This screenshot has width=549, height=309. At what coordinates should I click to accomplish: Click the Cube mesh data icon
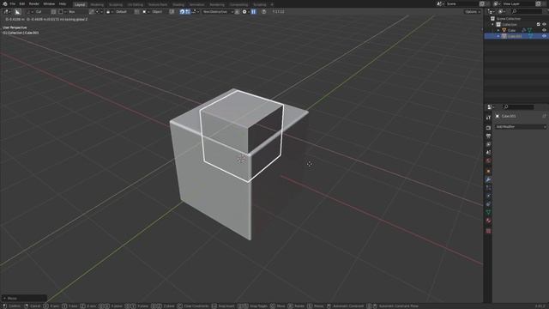[x=530, y=31]
